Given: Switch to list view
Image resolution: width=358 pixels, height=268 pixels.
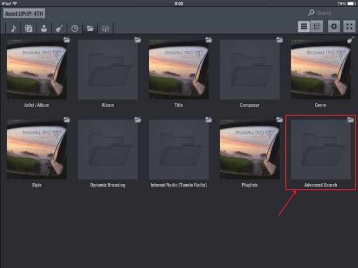Looking at the screenshot, I should (317, 27).
